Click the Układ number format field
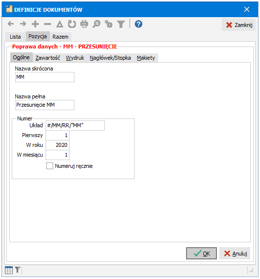This screenshot has width=260, height=279. coord(75,125)
